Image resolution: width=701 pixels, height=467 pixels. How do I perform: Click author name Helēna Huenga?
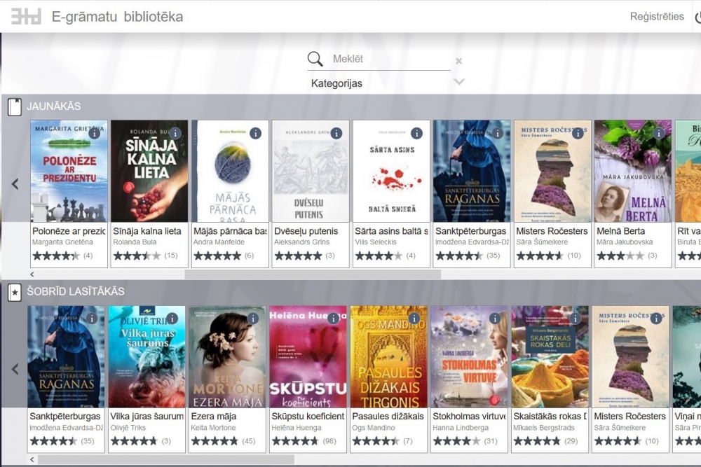tap(297, 428)
